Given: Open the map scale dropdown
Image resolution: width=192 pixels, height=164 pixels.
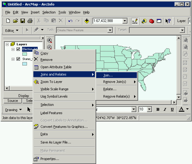Looking at the screenshot, I should (x=125, y=21).
